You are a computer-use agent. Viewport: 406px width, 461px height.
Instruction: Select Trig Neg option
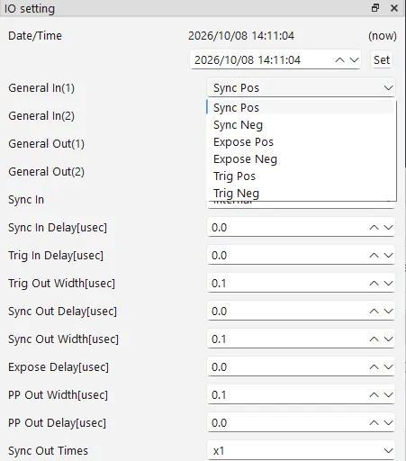coord(301,193)
